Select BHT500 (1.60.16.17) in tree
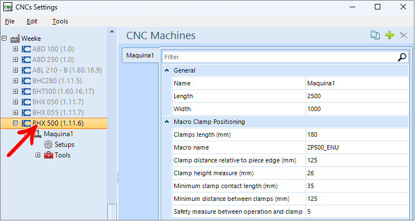415x221 pixels. point(63,91)
